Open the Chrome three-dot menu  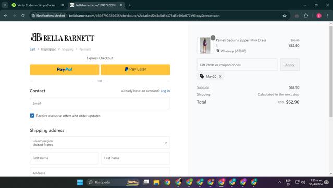(x=328, y=16)
